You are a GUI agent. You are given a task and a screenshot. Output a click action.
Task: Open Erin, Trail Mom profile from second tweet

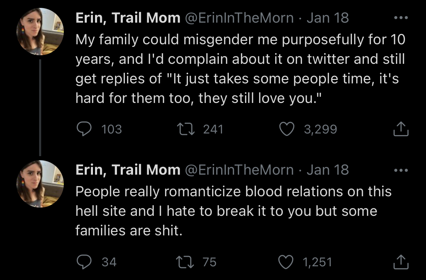[128, 170]
